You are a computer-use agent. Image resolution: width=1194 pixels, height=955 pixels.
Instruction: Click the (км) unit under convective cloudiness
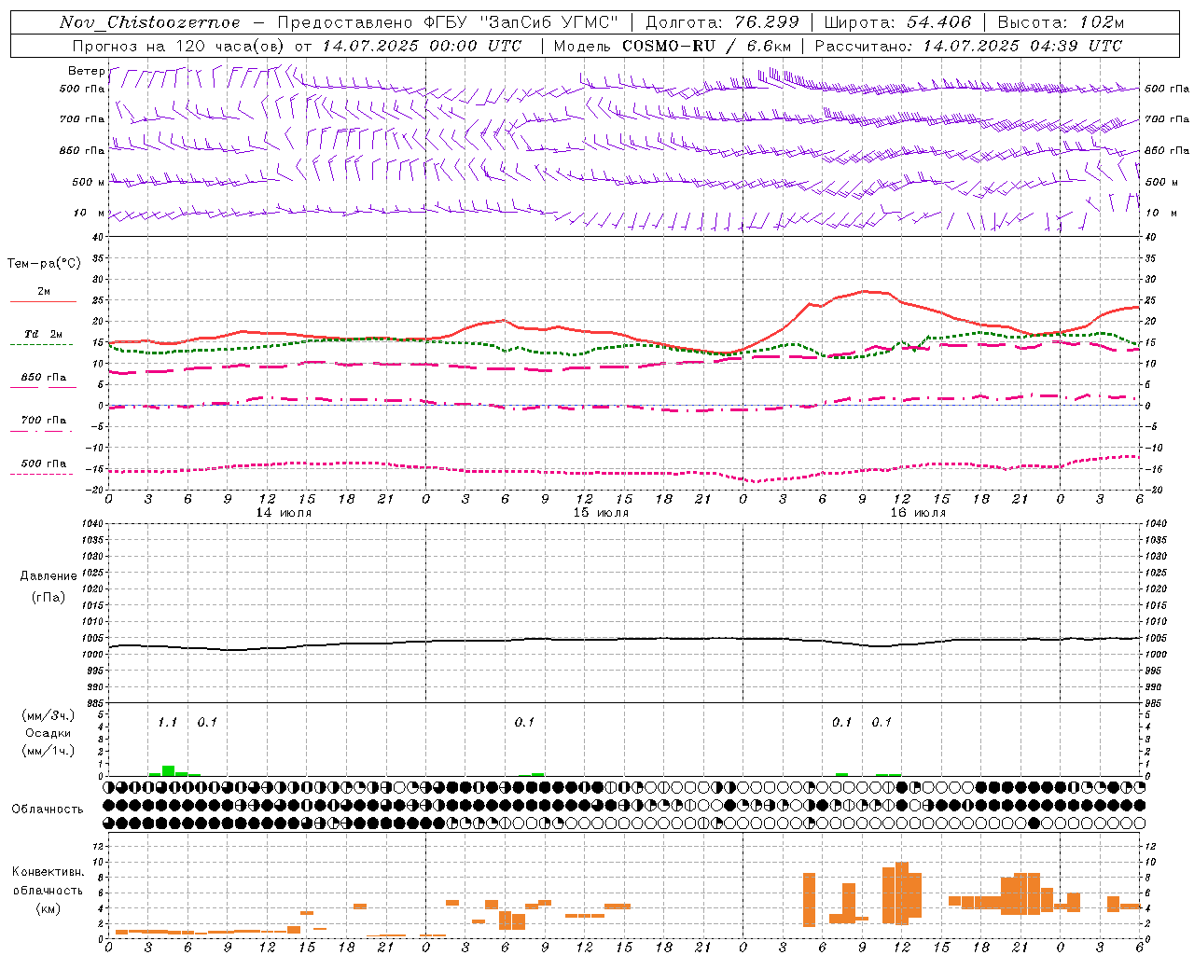click(x=48, y=908)
